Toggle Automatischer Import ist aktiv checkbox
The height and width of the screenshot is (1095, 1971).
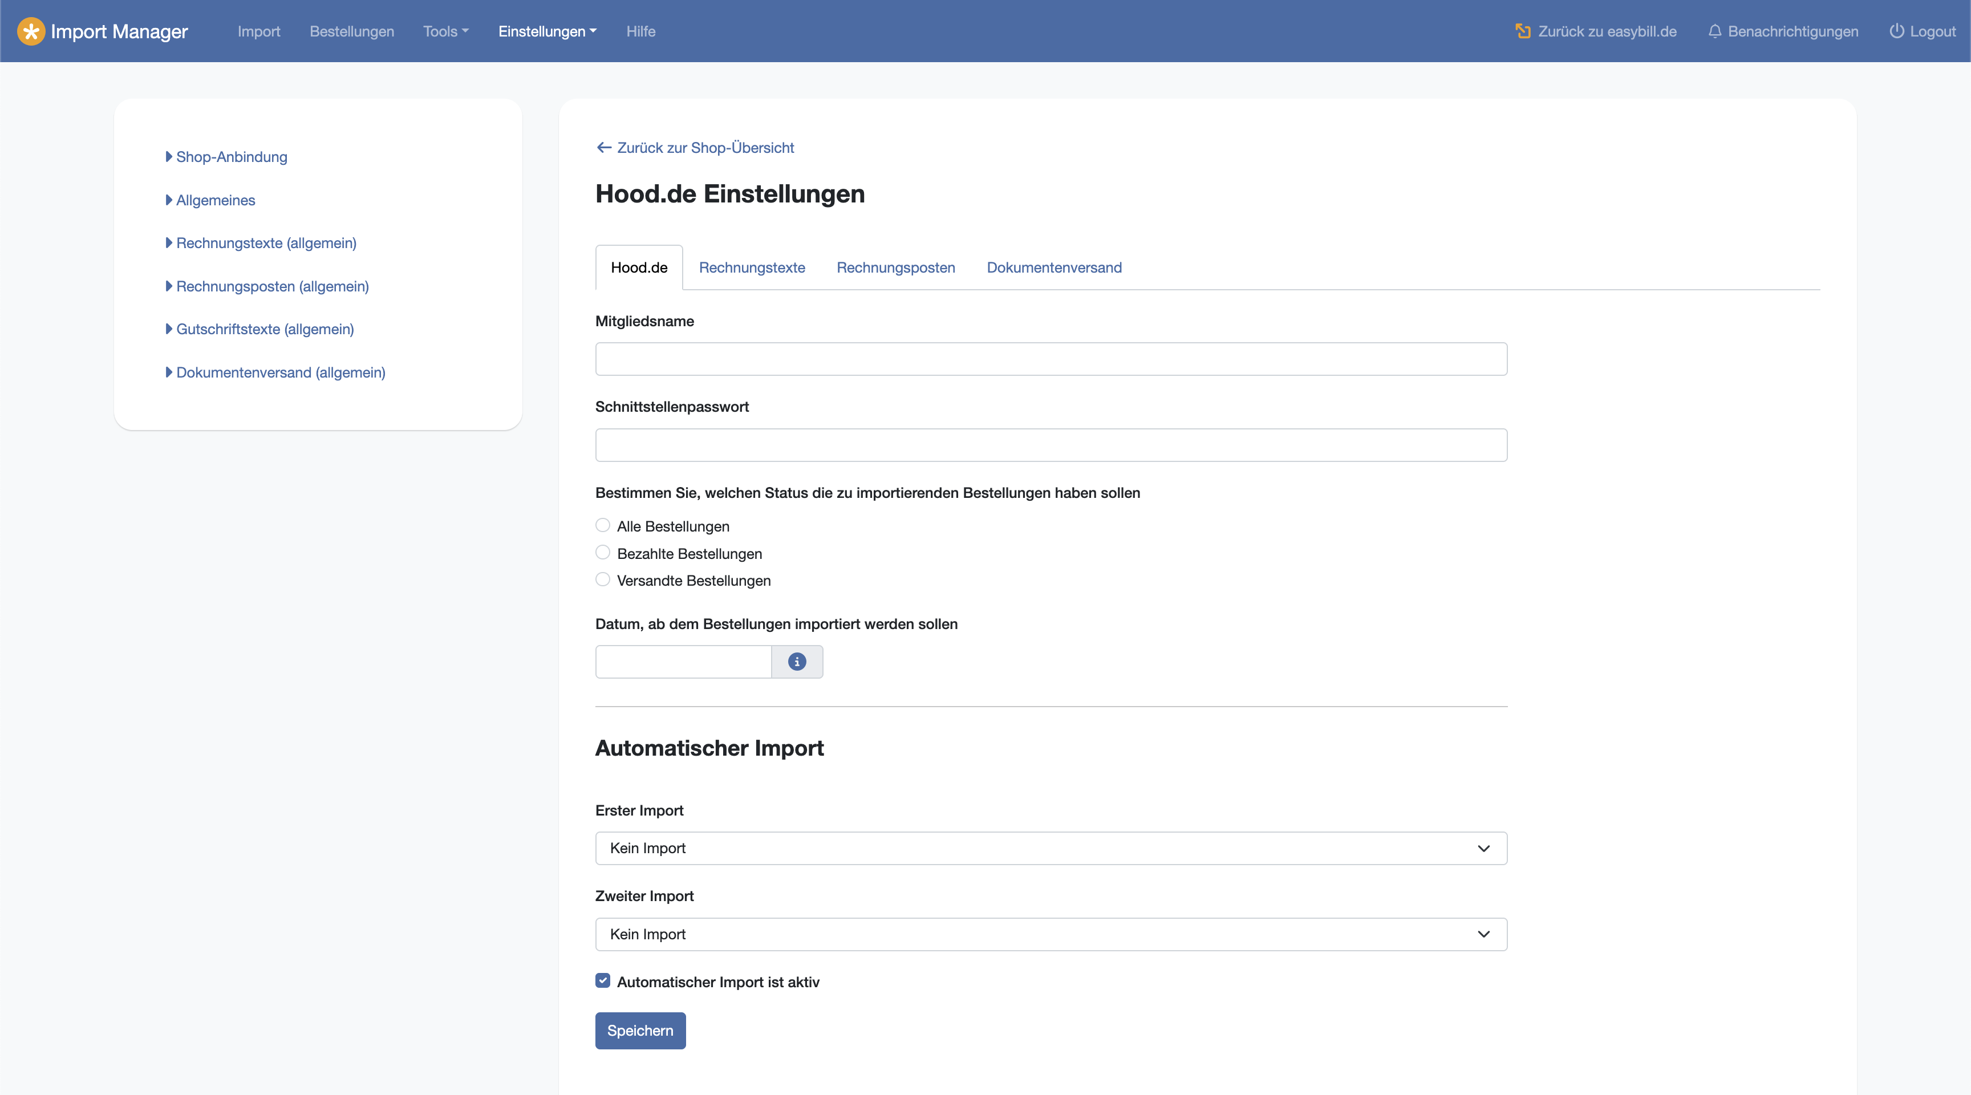pos(603,981)
